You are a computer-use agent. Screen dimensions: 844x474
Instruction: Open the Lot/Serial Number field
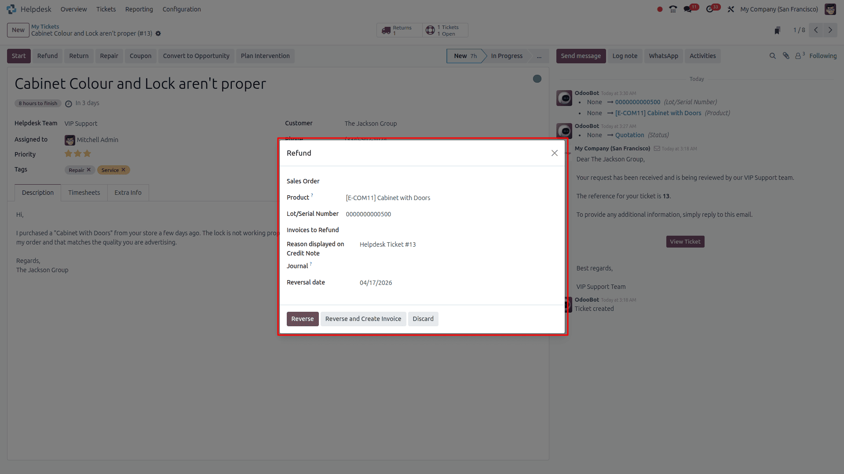tap(451, 214)
